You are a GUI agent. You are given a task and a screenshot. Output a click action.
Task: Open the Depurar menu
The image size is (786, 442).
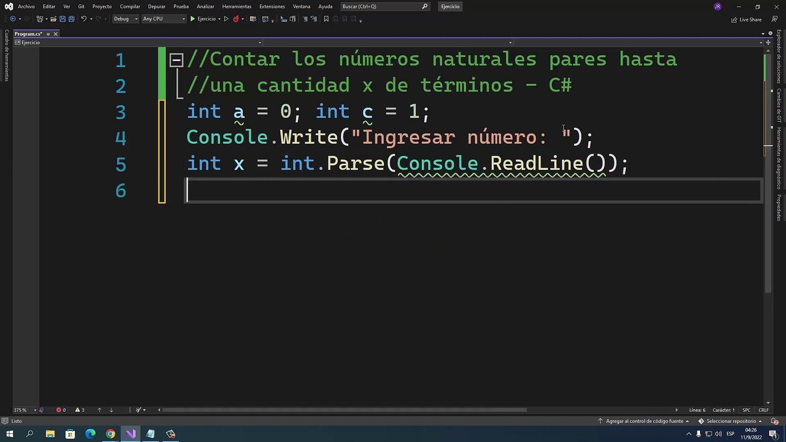pyautogui.click(x=157, y=6)
